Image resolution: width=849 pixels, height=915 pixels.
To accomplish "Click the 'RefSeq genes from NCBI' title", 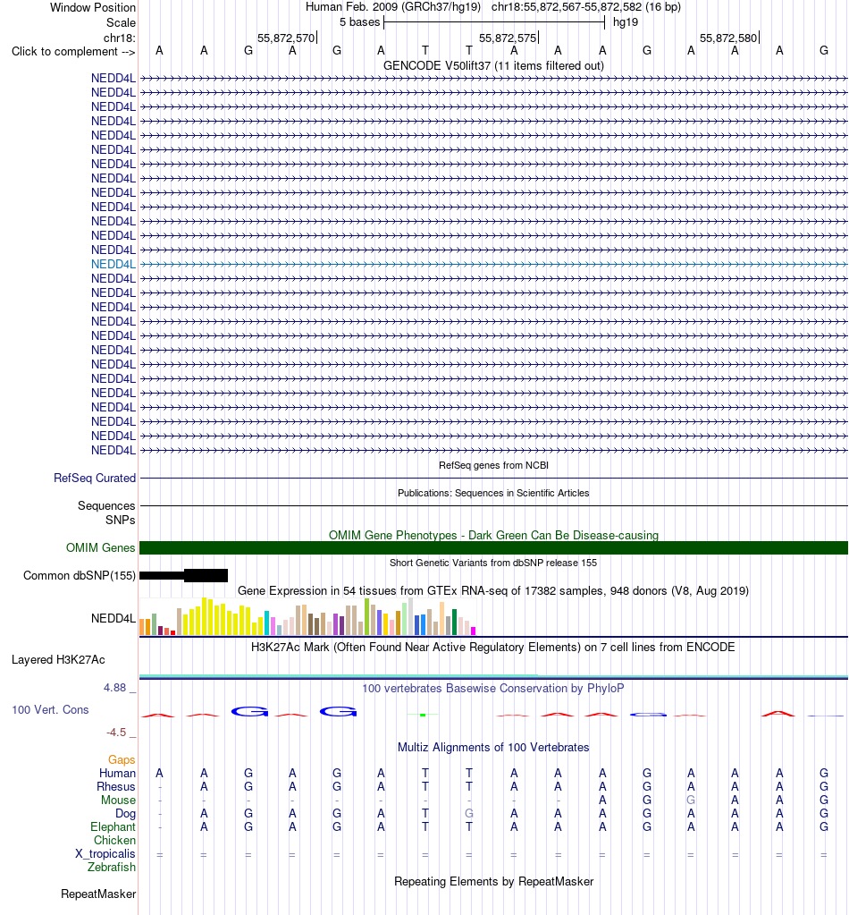I will pos(493,465).
